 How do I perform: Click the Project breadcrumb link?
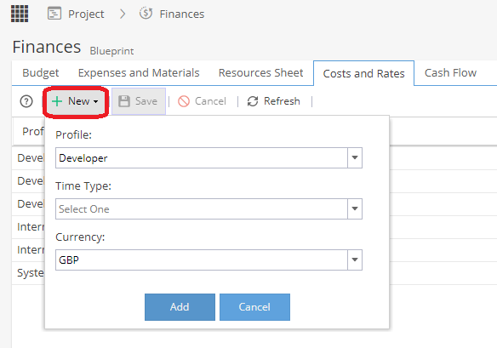[86, 14]
